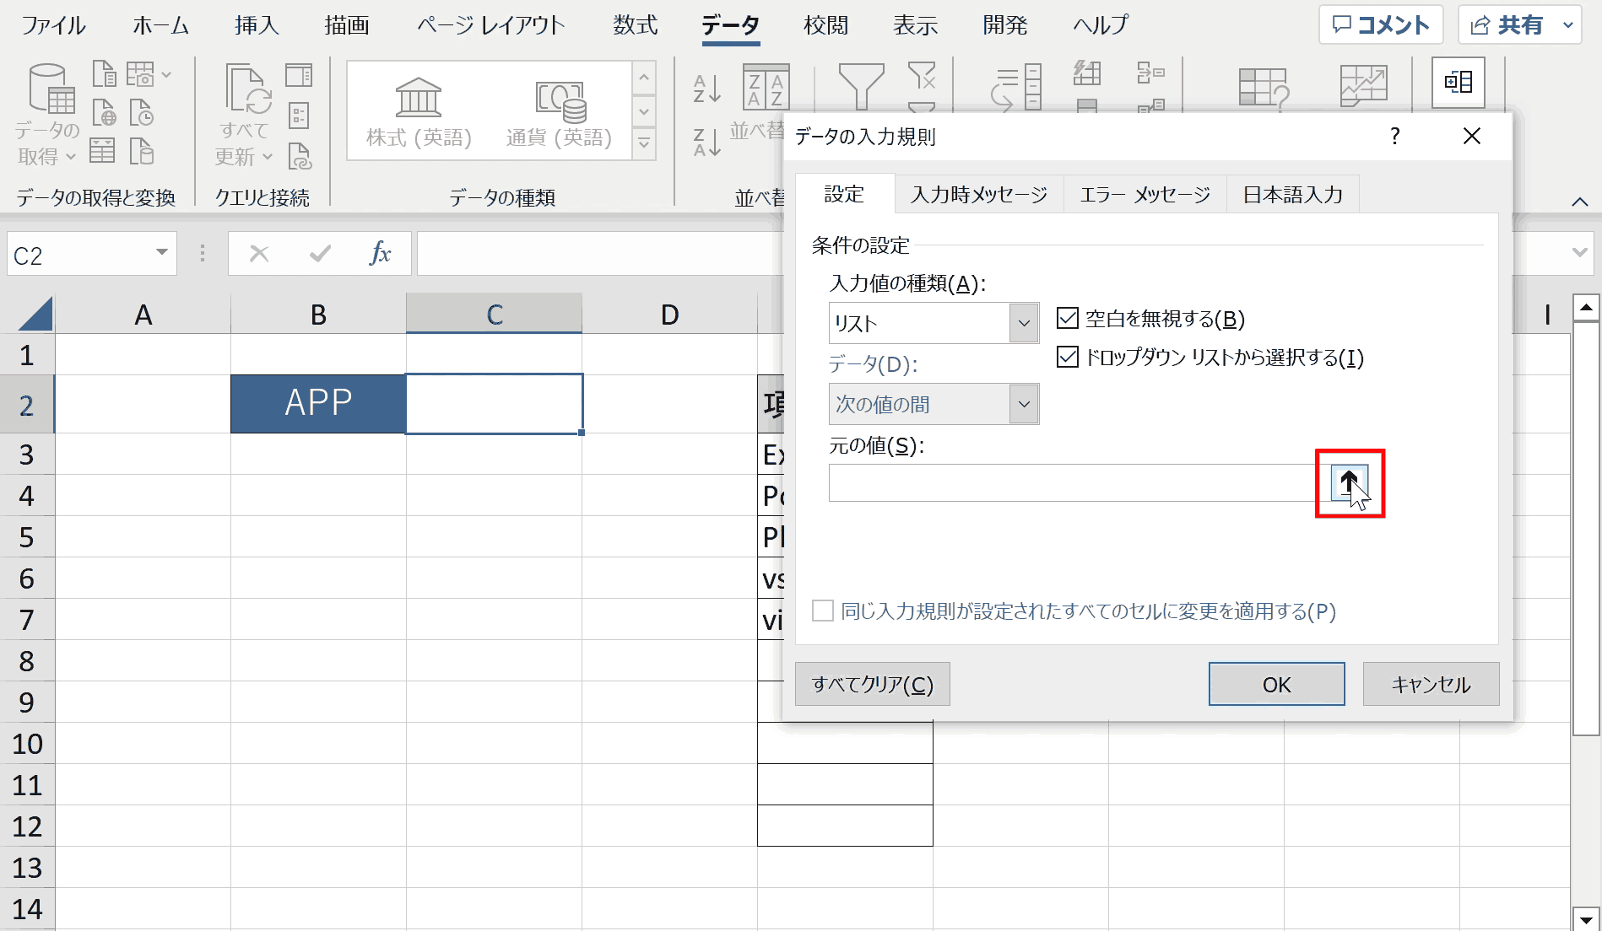Click the Forecast Sheet chart icon
This screenshot has height=931, width=1602.
tap(1363, 86)
